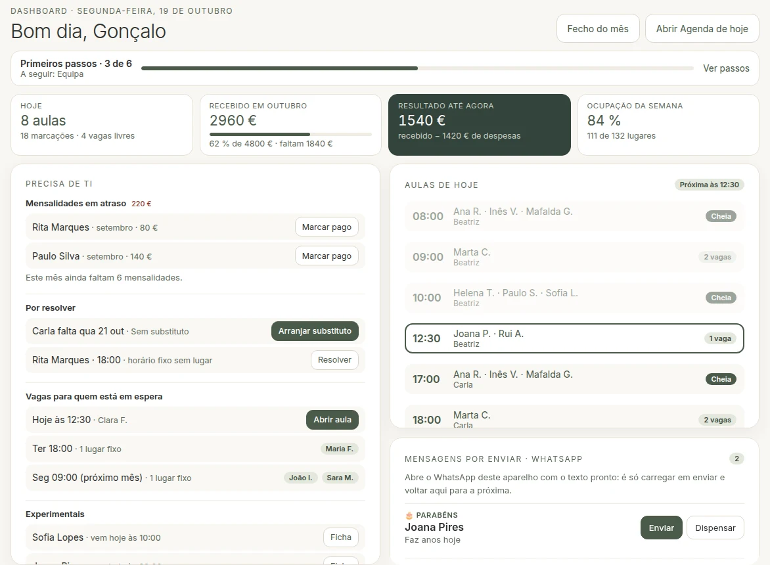Open the 12:30 Joana P. class

574,338
